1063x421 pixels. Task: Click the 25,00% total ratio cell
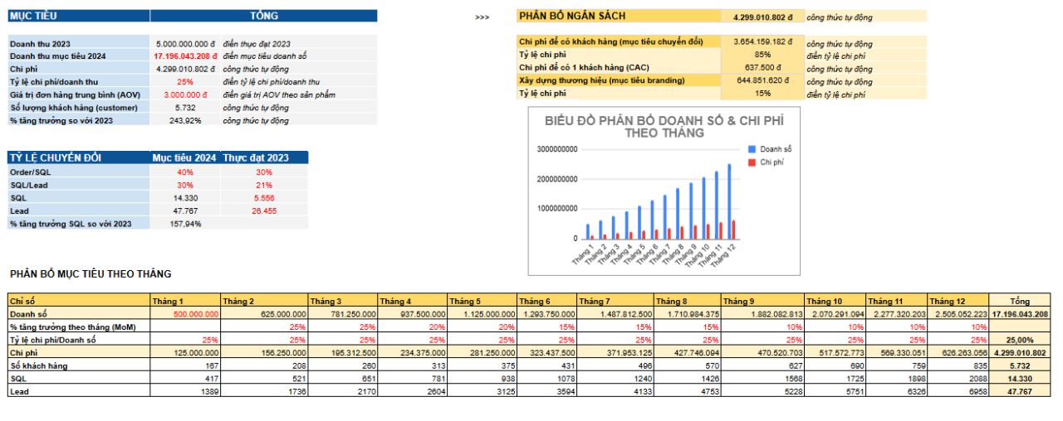(x=1020, y=340)
